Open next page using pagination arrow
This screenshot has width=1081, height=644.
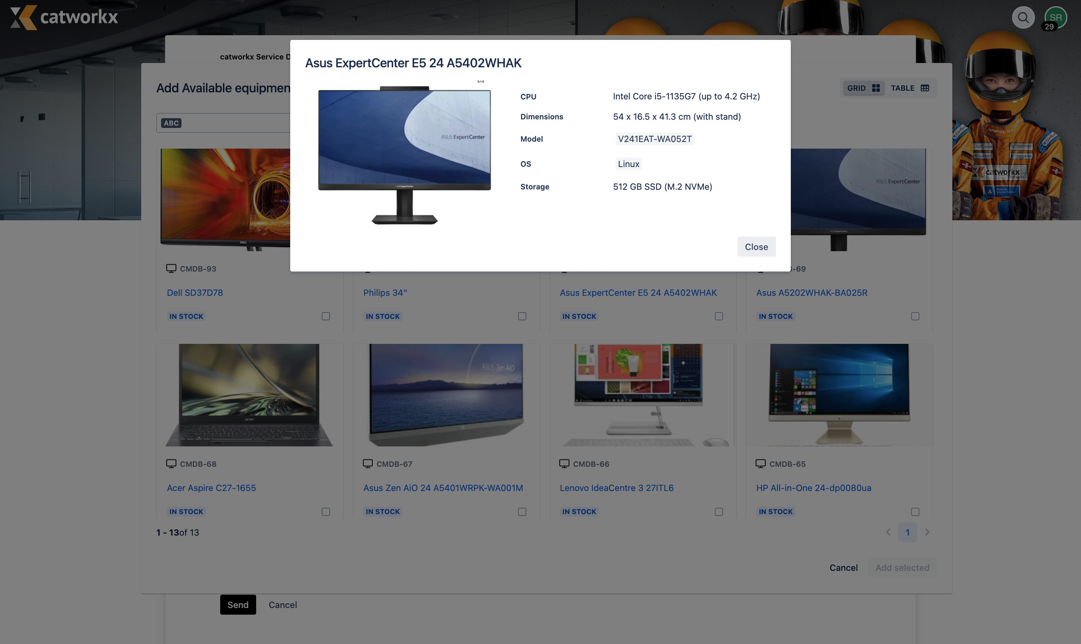(x=927, y=531)
